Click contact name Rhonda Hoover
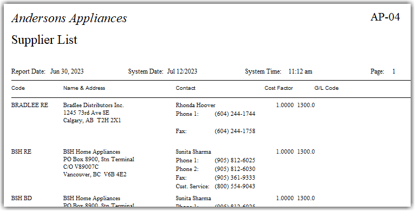Viewport: 415px width, 211px height. (195, 105)
